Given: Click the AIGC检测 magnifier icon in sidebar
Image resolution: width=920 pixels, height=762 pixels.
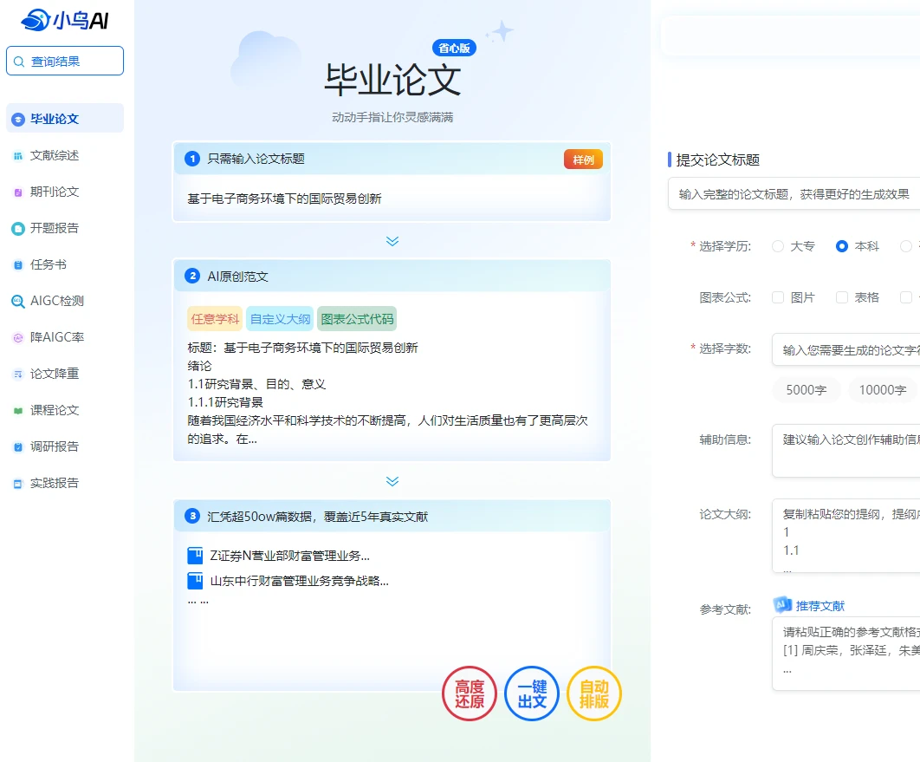Looking at the screenshot, I should click(x=17, y=302).
